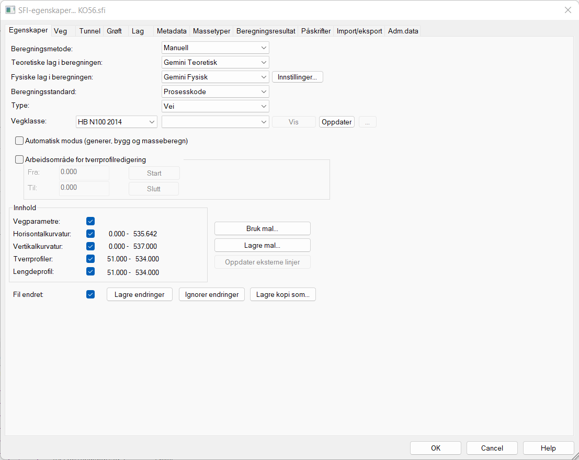Open the Innstillinger dialog
The width and height of the screenshot is (579, 460).
pyautogui.click(x=297, y=76)
